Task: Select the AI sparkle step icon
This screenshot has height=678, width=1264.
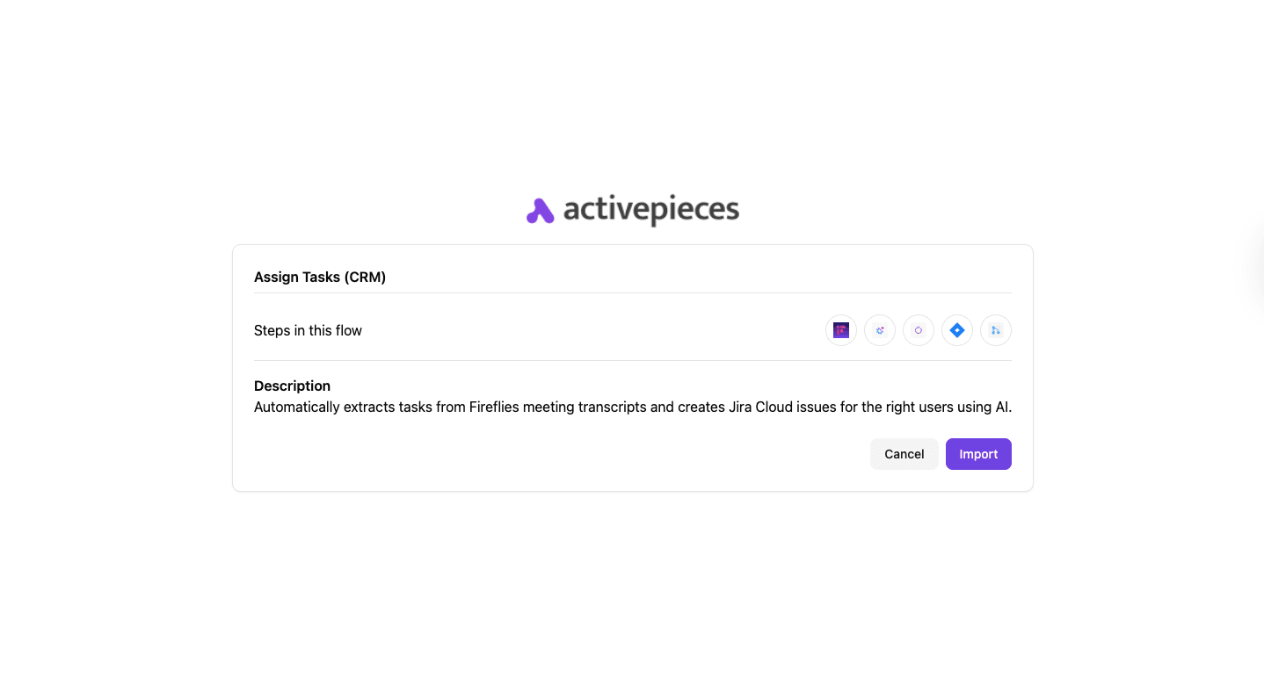Action: click(x=880, y=330)
